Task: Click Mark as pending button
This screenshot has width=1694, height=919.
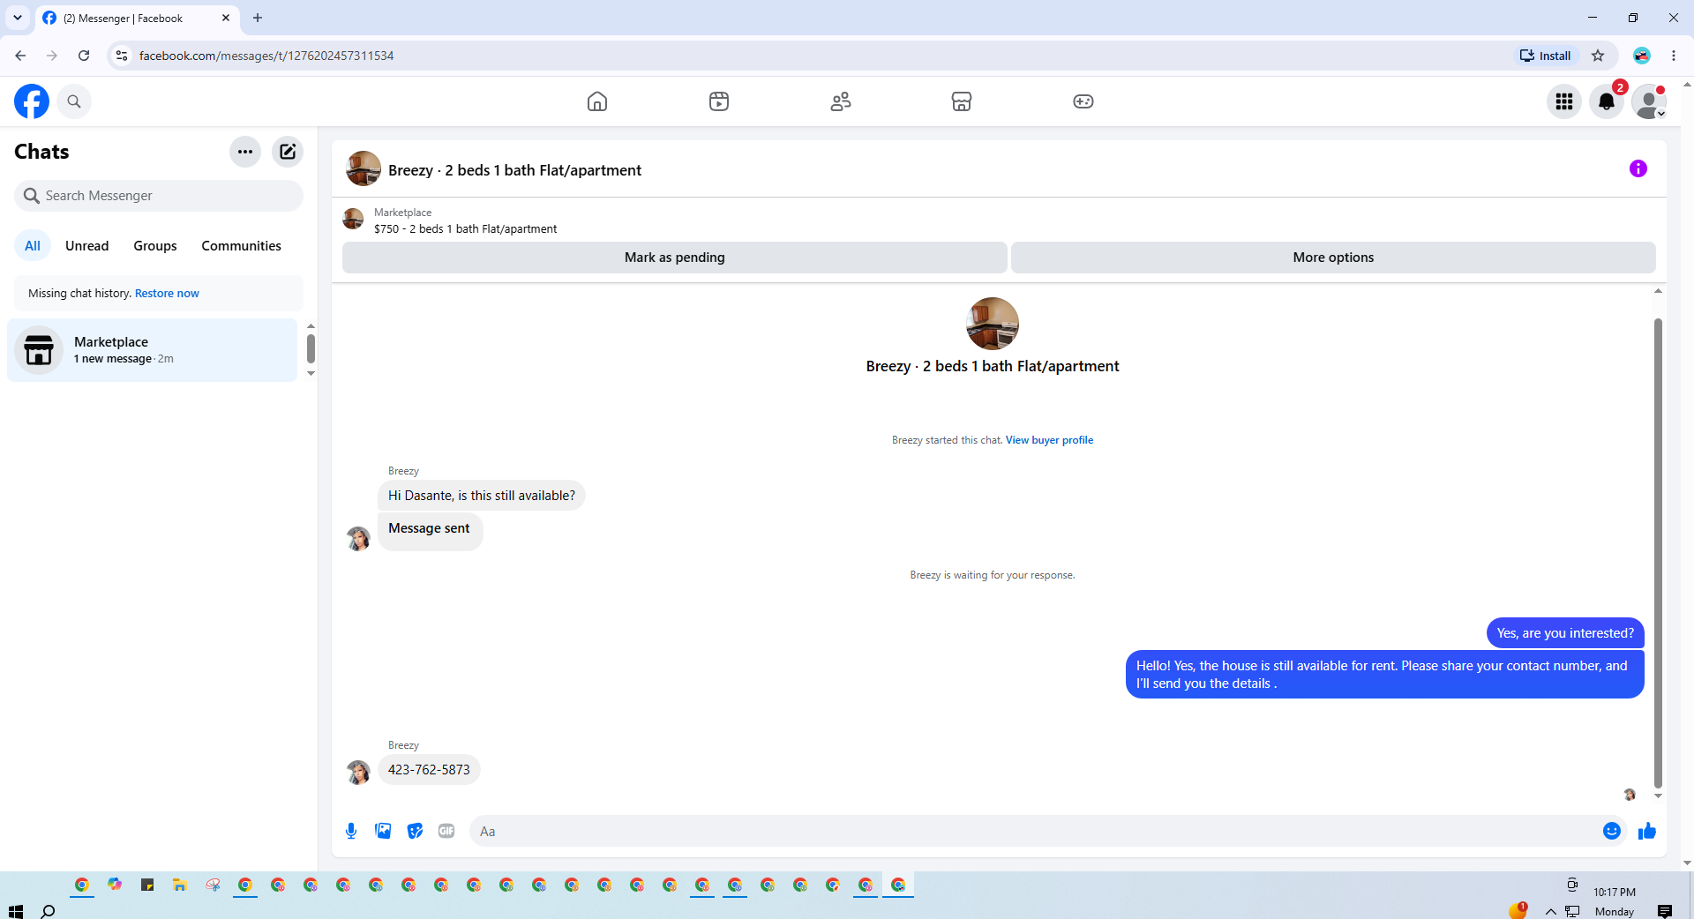Action: click(x=675, y=258)
